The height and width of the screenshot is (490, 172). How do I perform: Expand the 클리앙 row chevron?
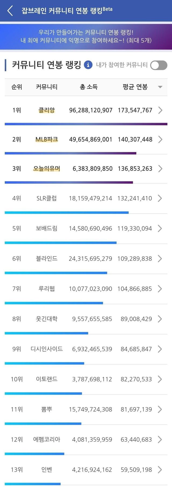160,110
